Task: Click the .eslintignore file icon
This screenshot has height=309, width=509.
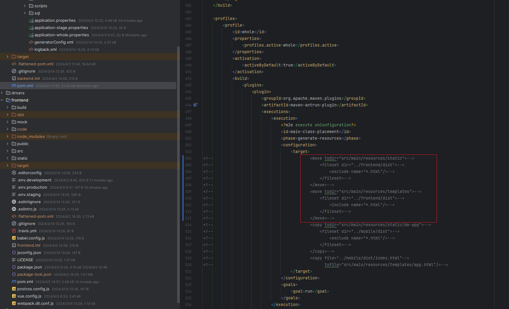Action: (14, 202)
